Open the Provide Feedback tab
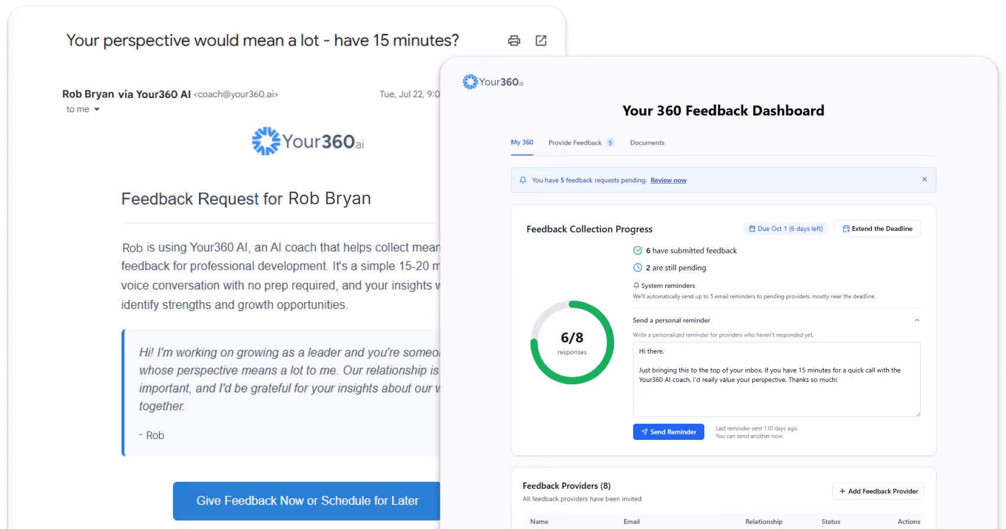This screenshot has width=1006, height=529. 575,143
